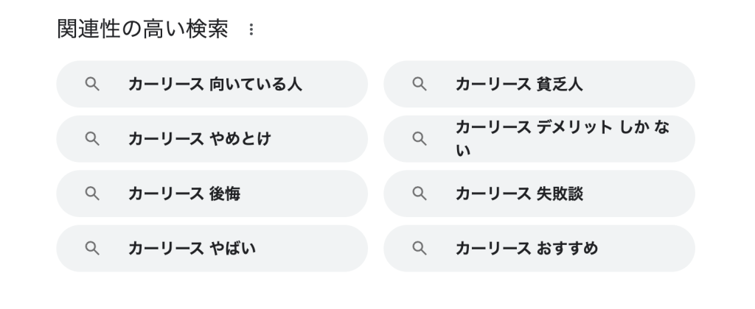This screenshot has width=755, height=309.
Task: Select the カーリース やばい suggestion
Action: point(212,249)
